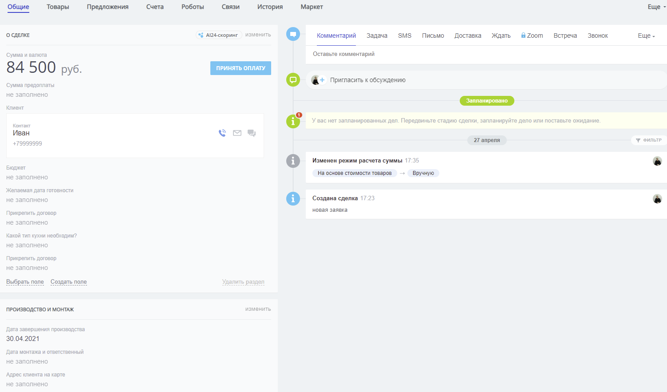Click the На основе стоимости товаров chip

(x=355, y=173)
